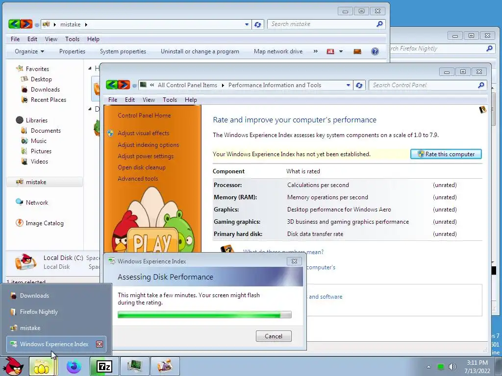This screenshot has width=502, height=376.
Task: Click the Local Disk (C:) drive icon in the details pane
Action: tap(25, 261)
